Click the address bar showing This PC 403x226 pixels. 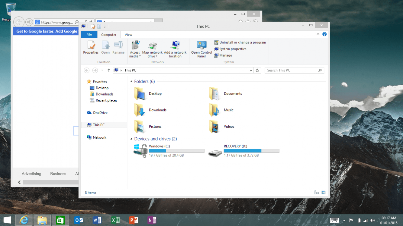pyautogui.click(x=183, y=70)
